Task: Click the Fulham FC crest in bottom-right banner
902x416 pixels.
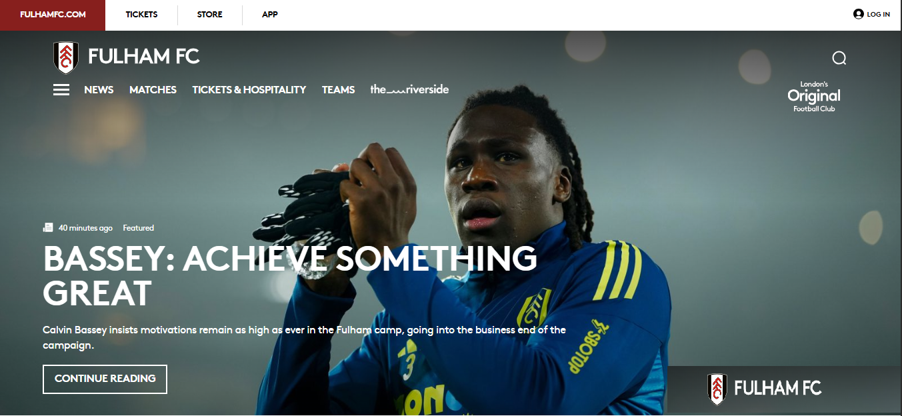Action: [717, 389]
